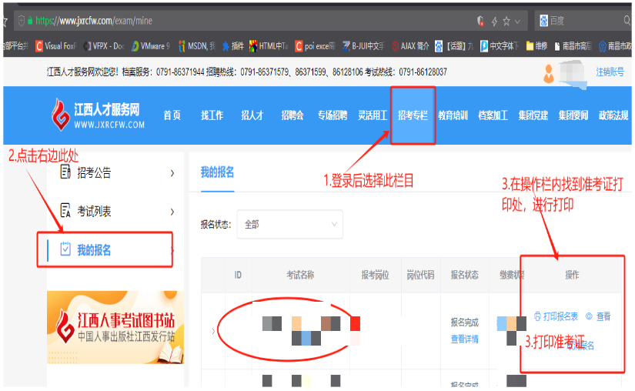Viewport: 635px width, 391px height.
Task: Open the 维修 bookmarks folder
Action: coord(536,46)
